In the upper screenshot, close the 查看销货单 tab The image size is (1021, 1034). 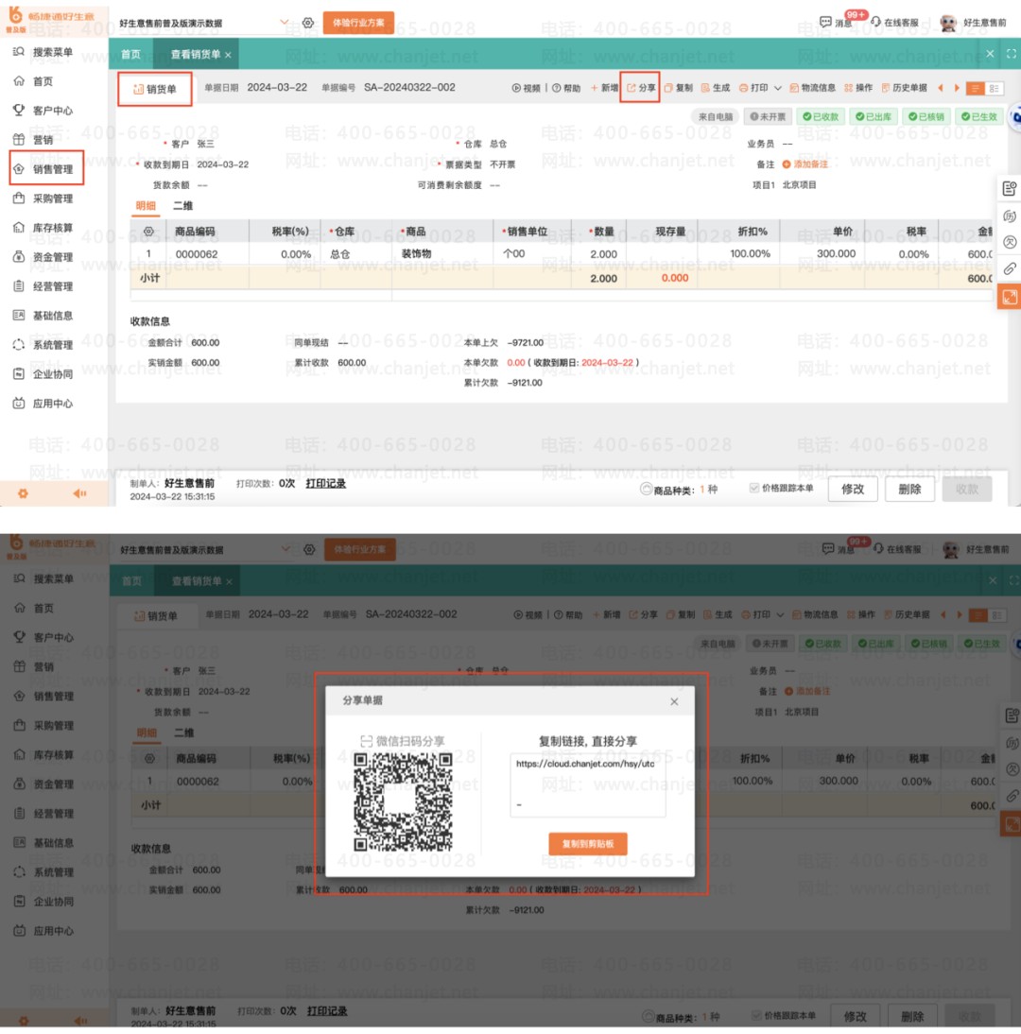[228, 55]
